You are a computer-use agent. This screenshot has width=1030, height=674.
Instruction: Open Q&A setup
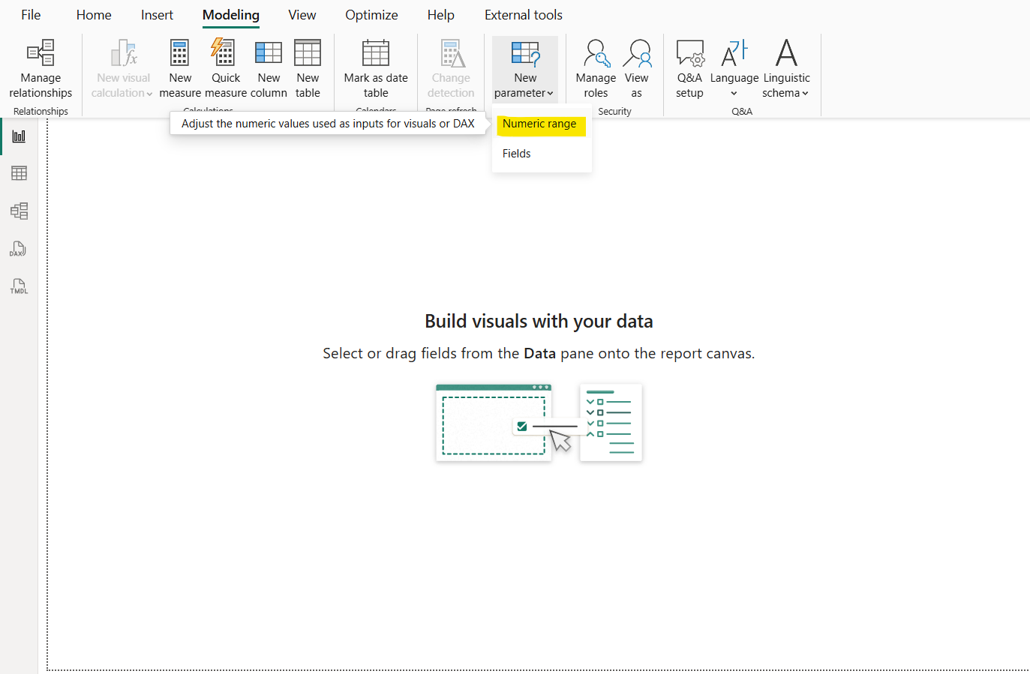pyautogui.click(x=689, y=67)
